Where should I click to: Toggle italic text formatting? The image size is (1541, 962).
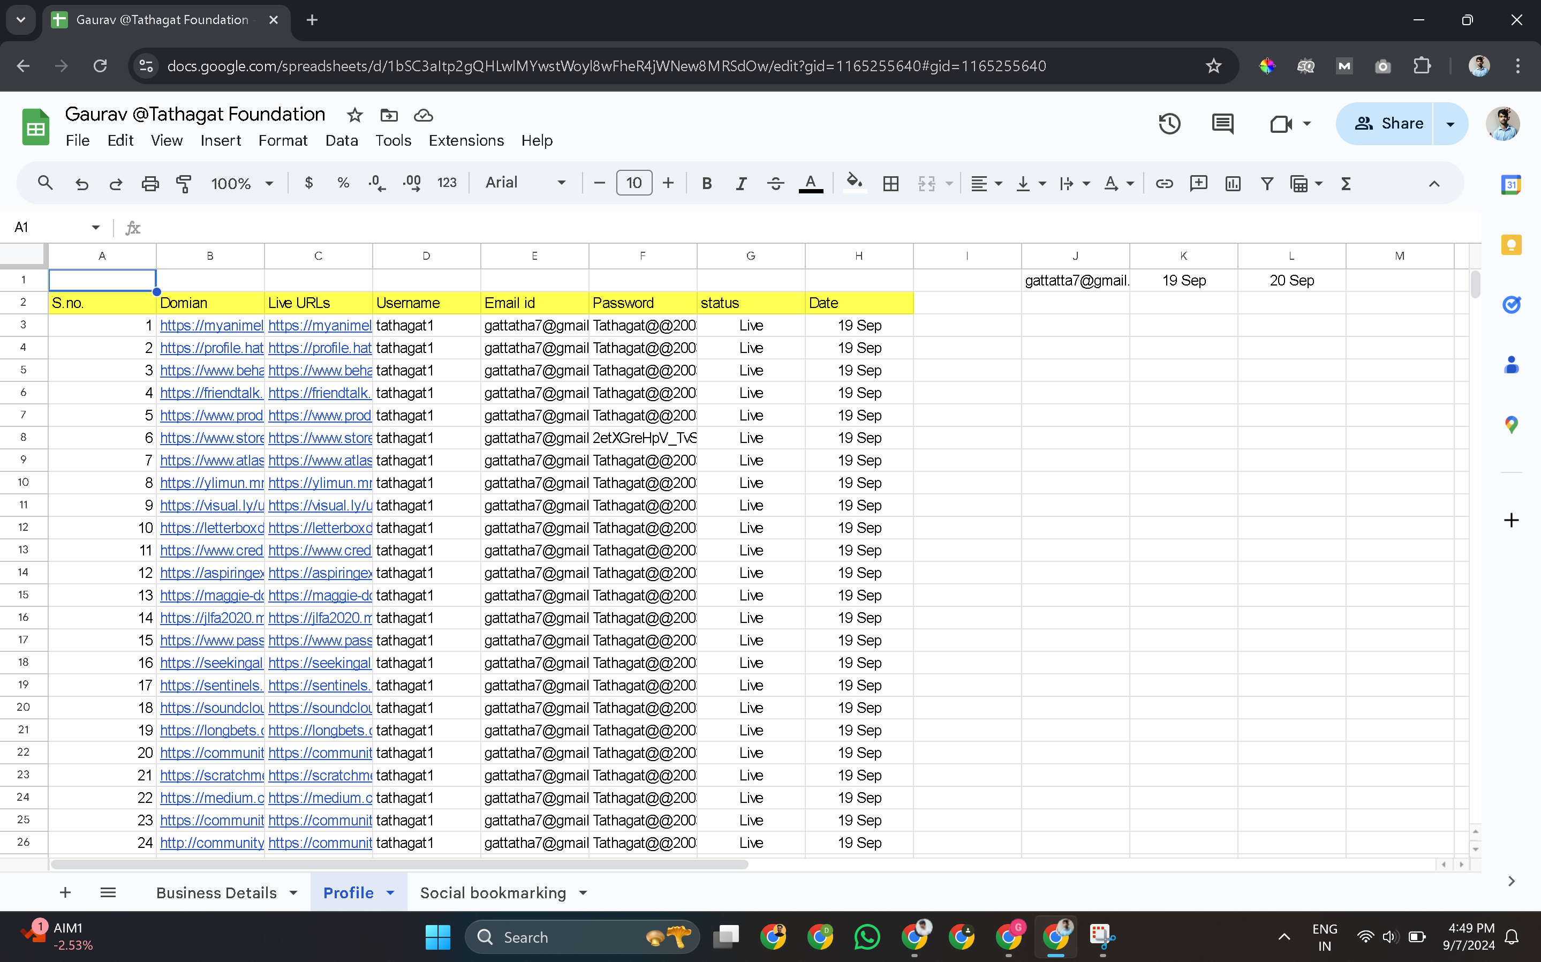(741, 183)
